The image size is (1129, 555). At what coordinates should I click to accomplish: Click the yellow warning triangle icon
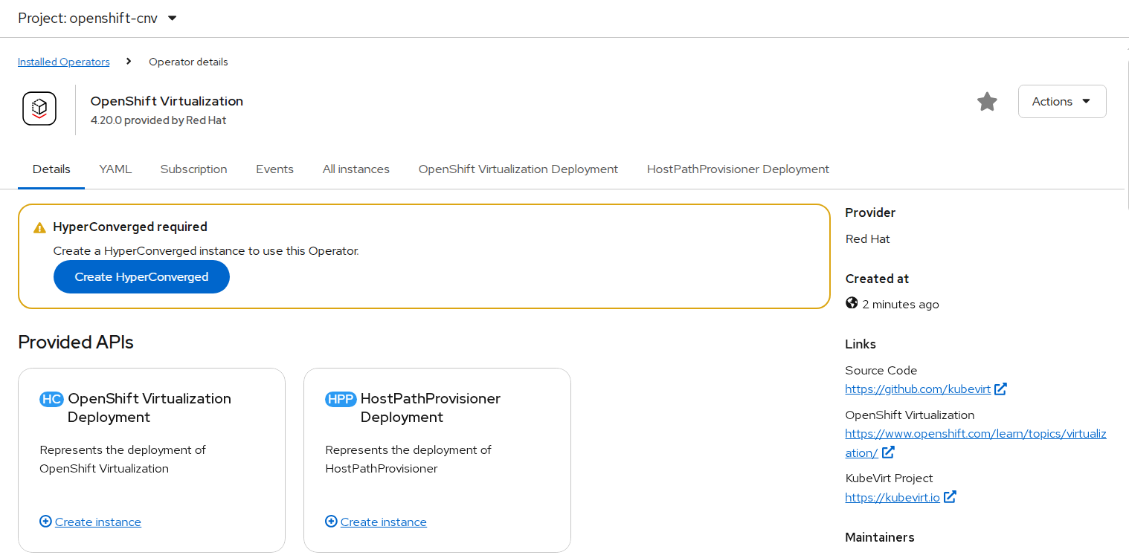pos(40,228)
